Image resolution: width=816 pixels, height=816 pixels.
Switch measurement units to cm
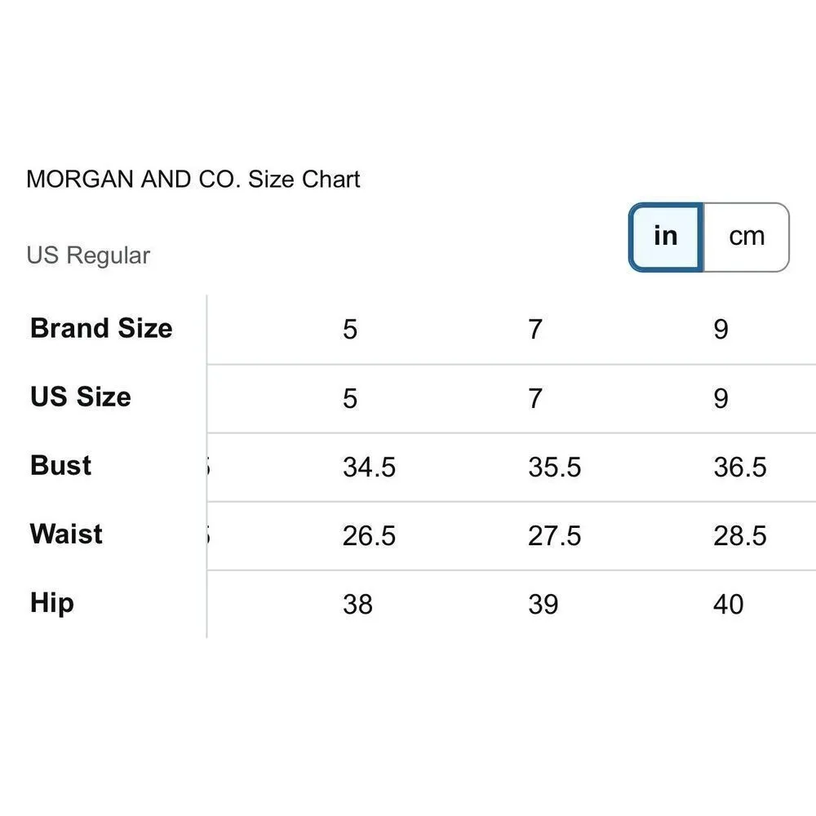tap(746, 237)
